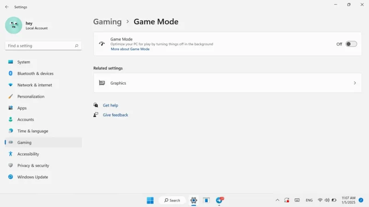Go back to Gaming breadcrumb
369x207 pixels.
107,22
